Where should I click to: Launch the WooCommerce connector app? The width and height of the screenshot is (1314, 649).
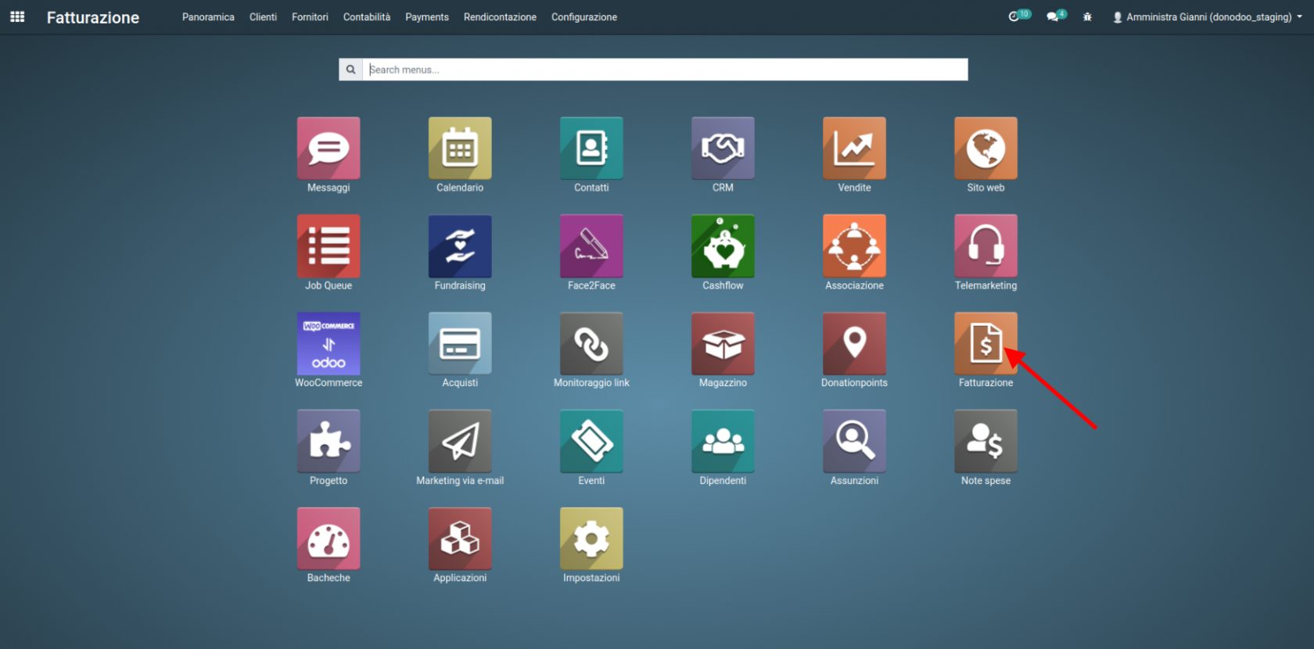click(x=328, y=344)
